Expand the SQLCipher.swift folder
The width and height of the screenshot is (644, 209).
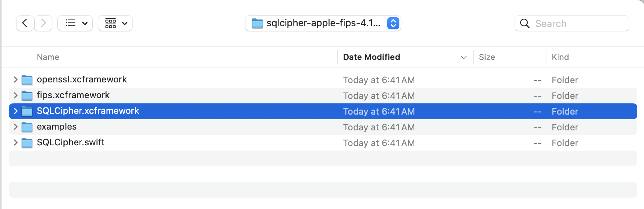pos(15,142)
